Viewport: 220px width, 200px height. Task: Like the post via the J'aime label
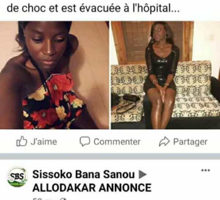pyautogui.click(x=44, y=141)
